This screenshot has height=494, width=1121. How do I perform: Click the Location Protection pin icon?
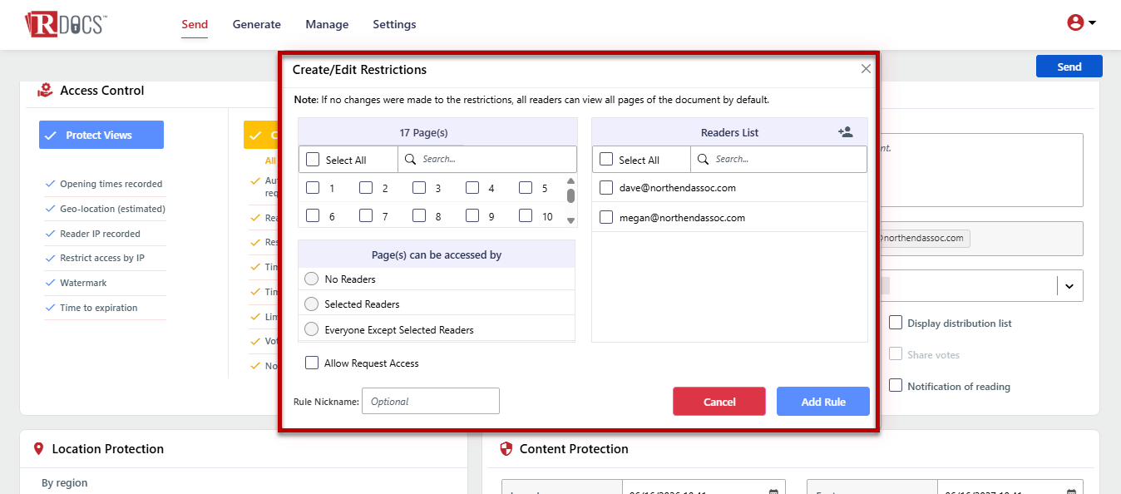38,449
